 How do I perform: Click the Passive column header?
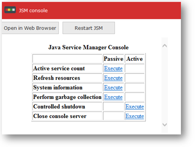[x=113, y=59]
